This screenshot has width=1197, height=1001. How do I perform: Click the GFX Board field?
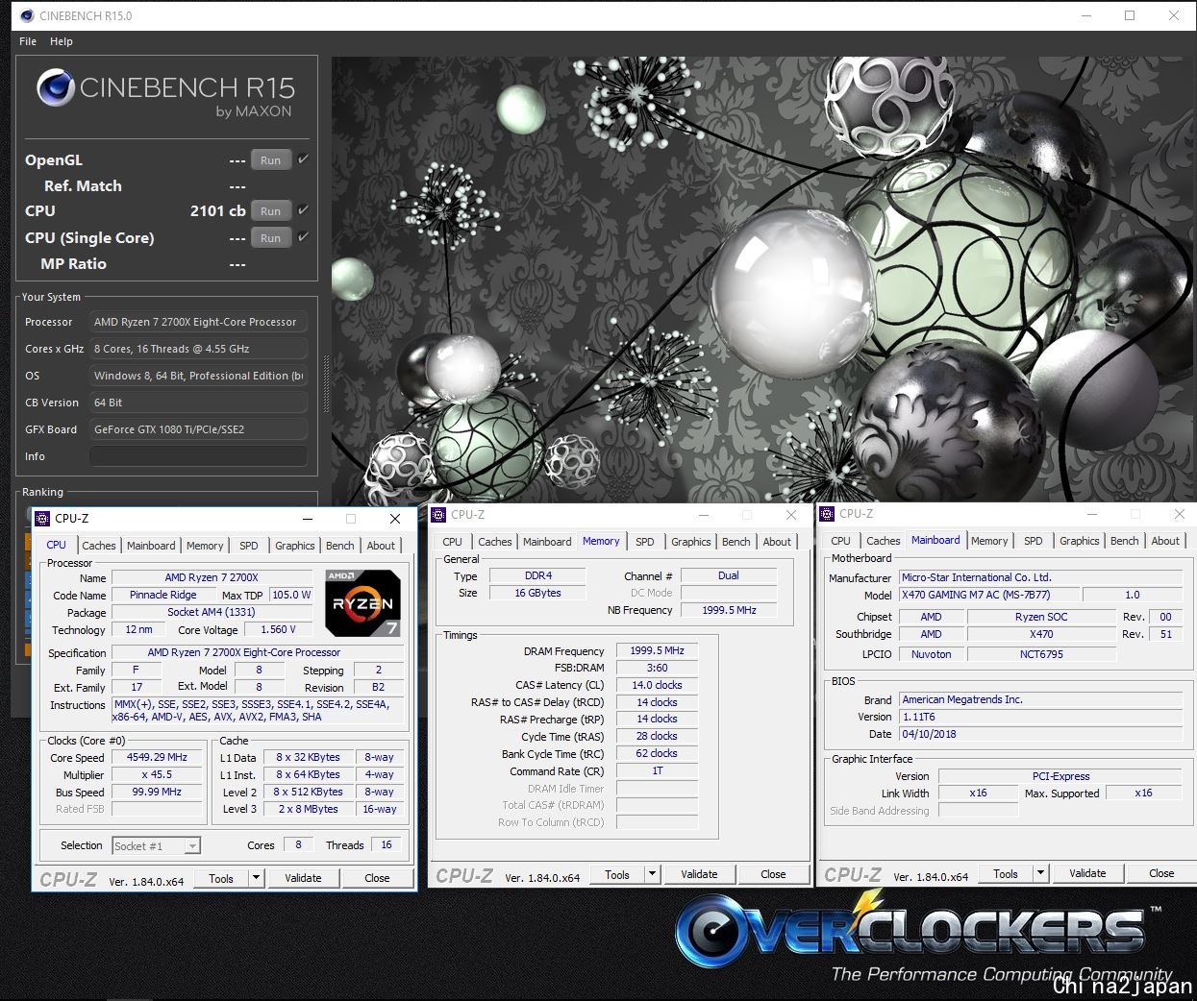[198, 429]
